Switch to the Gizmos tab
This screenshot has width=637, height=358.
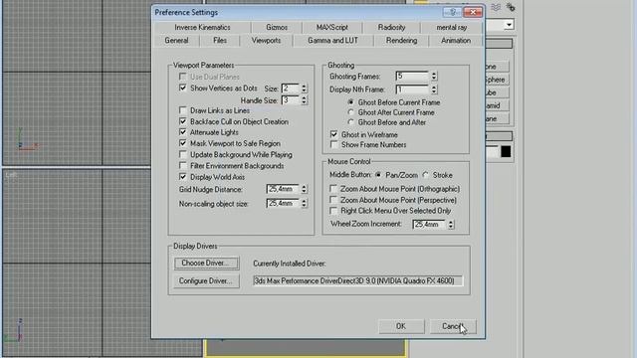point(277,27)
